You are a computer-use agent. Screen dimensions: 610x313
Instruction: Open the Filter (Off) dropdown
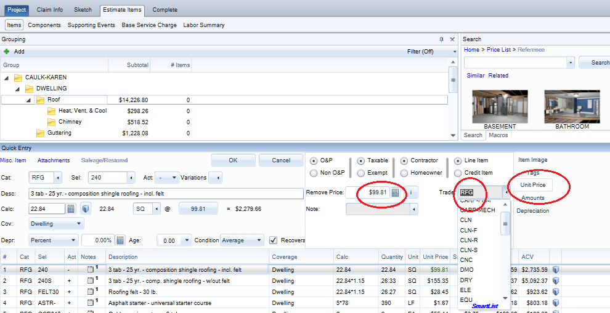pos(455,51)
